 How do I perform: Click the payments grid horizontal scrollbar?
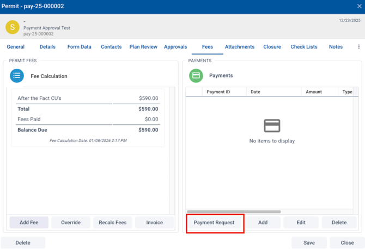click(234, 212)
